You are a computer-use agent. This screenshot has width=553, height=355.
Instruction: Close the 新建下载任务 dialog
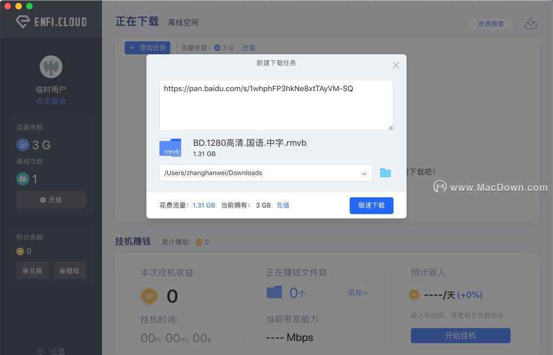pyautogui.click(x=396, y=65)
